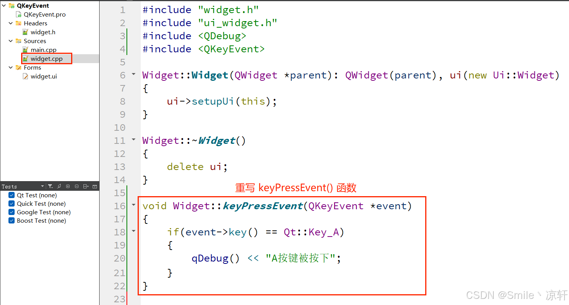Select widget.h in the project tree
This screenshot has height=305, width=569.
point(43,32)
